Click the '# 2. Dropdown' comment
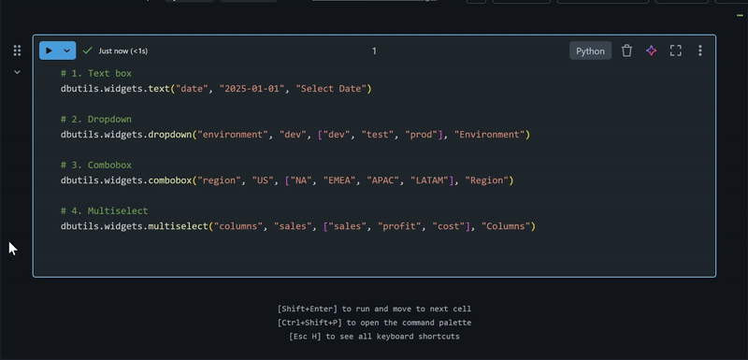The image size is (748, 360). click(96, 119)
